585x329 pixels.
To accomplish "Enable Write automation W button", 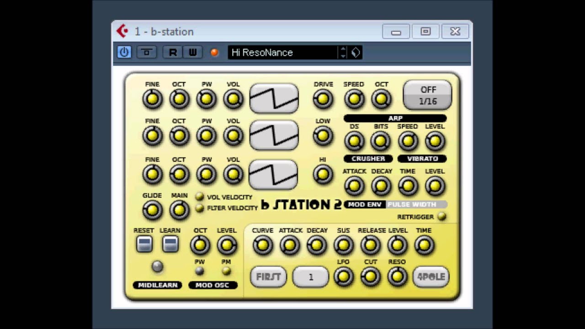I will 193,53.
